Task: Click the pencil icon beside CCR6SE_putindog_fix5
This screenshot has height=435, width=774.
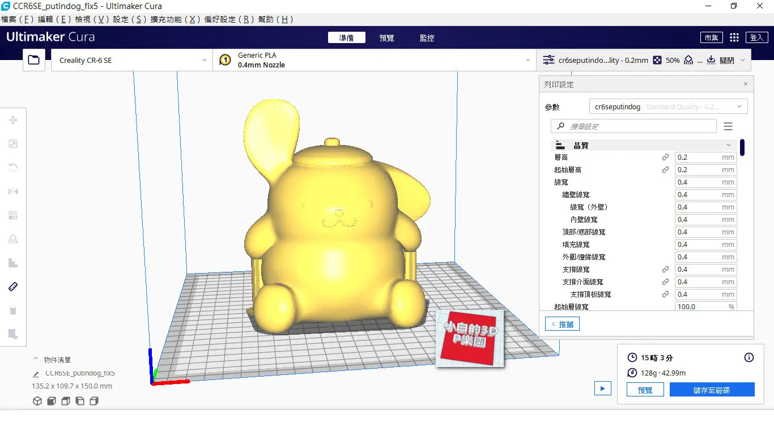Action: (x=36, y=374)
